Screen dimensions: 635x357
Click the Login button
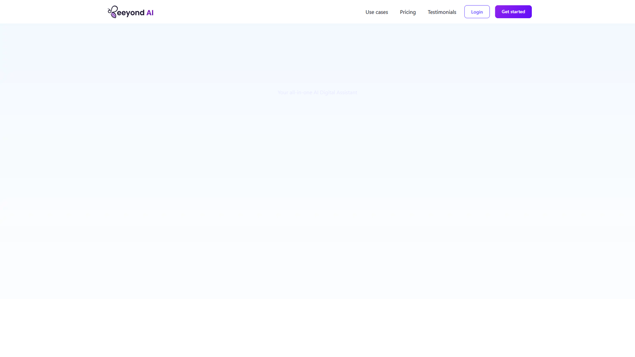click(477, 12)
